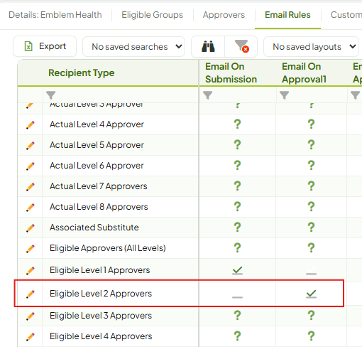Toggle Email On Submission for Eligible Level 3 Approvers
Image resolution: width=362 pixels, height=347 pixels.
pyautogui.click(x=237, y=316)
